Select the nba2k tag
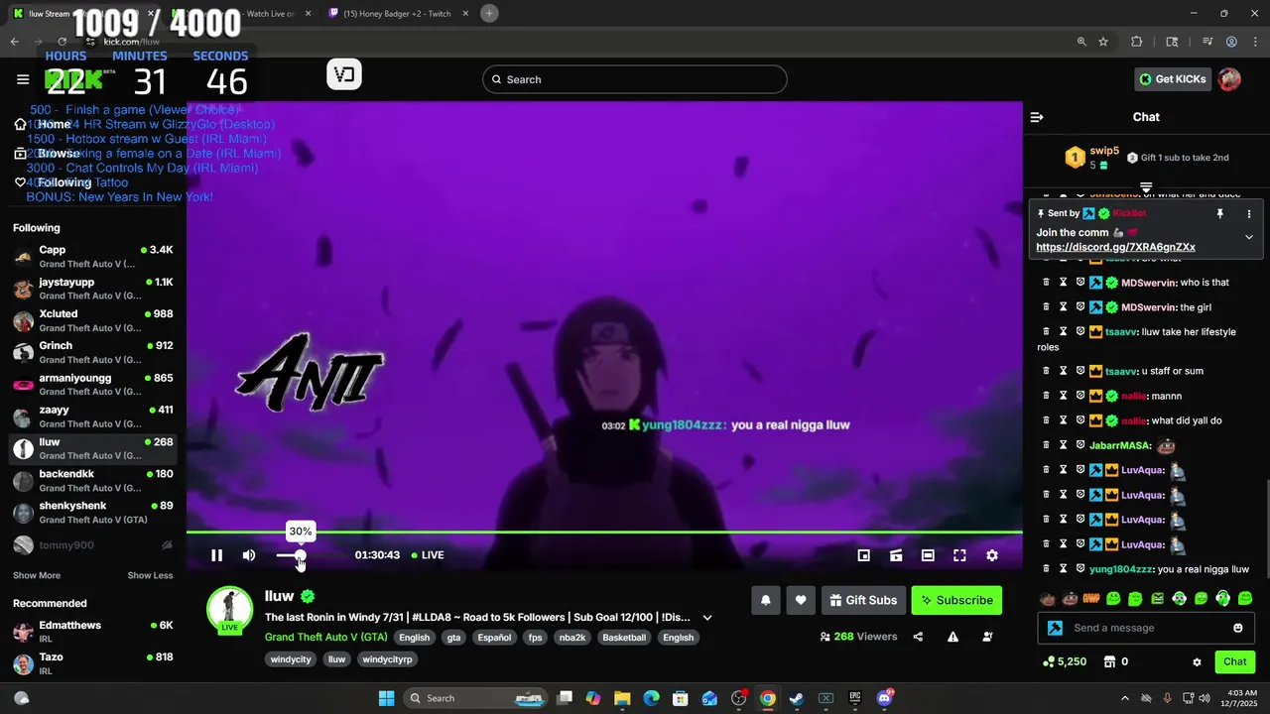Image resolution: width=1270 pixels, height=714 pixels. pos(572,638)
